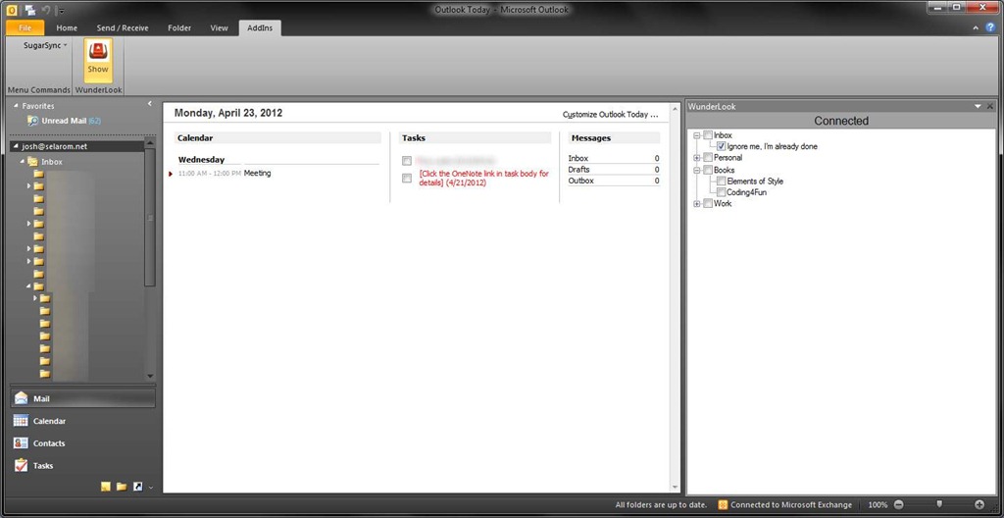Open the SugarSync dropdown menu

(45, 45)
